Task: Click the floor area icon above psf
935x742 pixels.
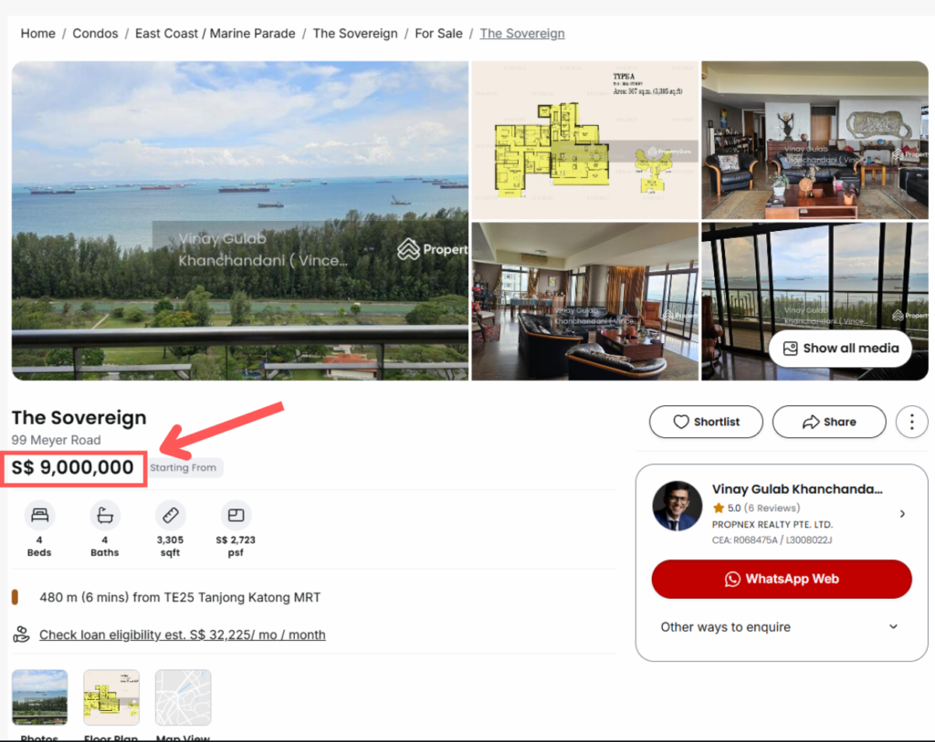Action: [x=236, y=515]
